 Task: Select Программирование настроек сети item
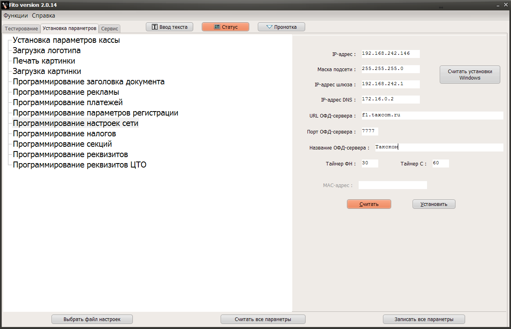click(76, 123)
